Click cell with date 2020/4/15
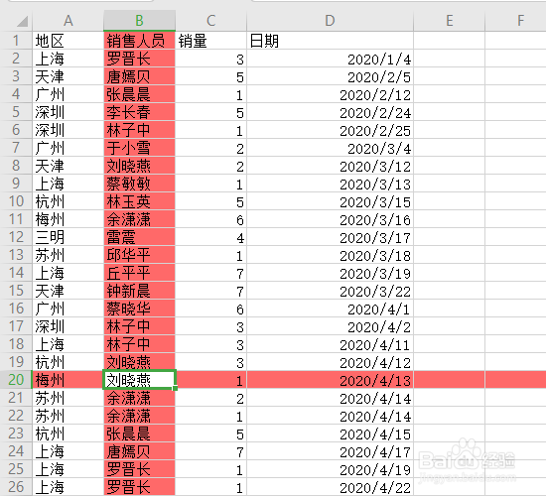The width and height of the screenshot is (546, 496). pyautogui.click(x=330, y=433)
